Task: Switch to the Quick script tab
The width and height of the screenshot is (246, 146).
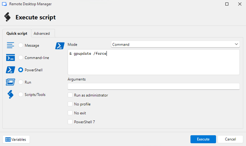Action: [x=17, y=33]
